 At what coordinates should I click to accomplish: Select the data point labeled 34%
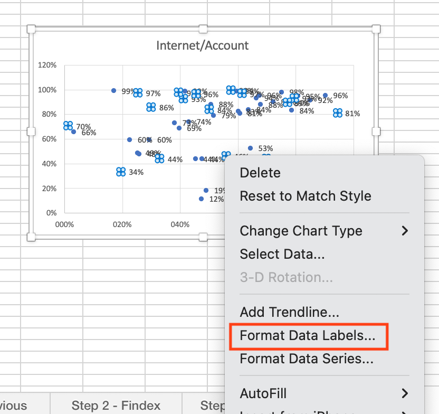point(121,172)
